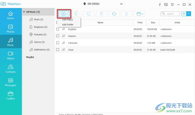The height and width of the screenshot is (115, 195).
Task: Sort by the Size column header
Action: coord(153,23)
